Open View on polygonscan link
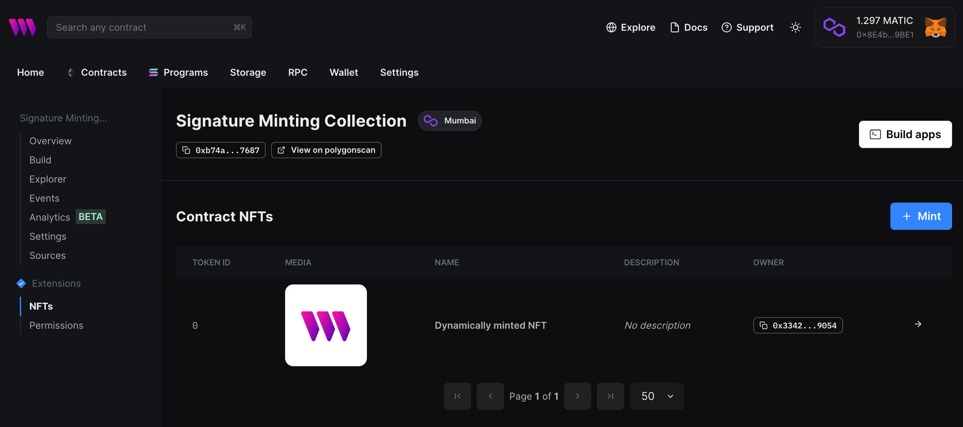Image resolution: width=963 pixels, height=427 pixels. (326, 150)
